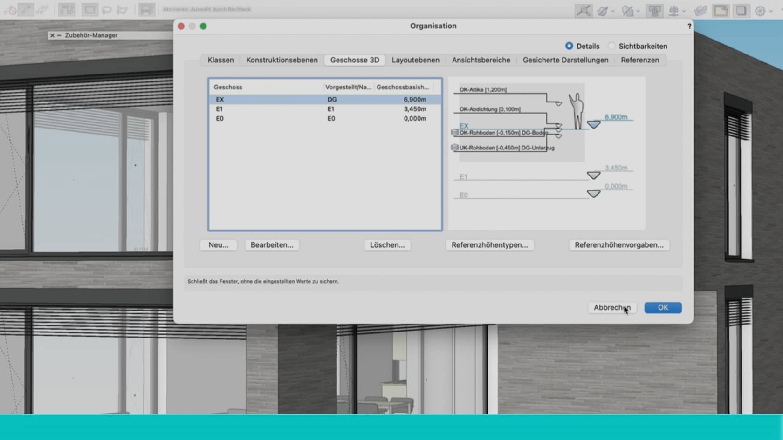
Task: Open the dropdown next to the gear icon
Action: [770, 10]
